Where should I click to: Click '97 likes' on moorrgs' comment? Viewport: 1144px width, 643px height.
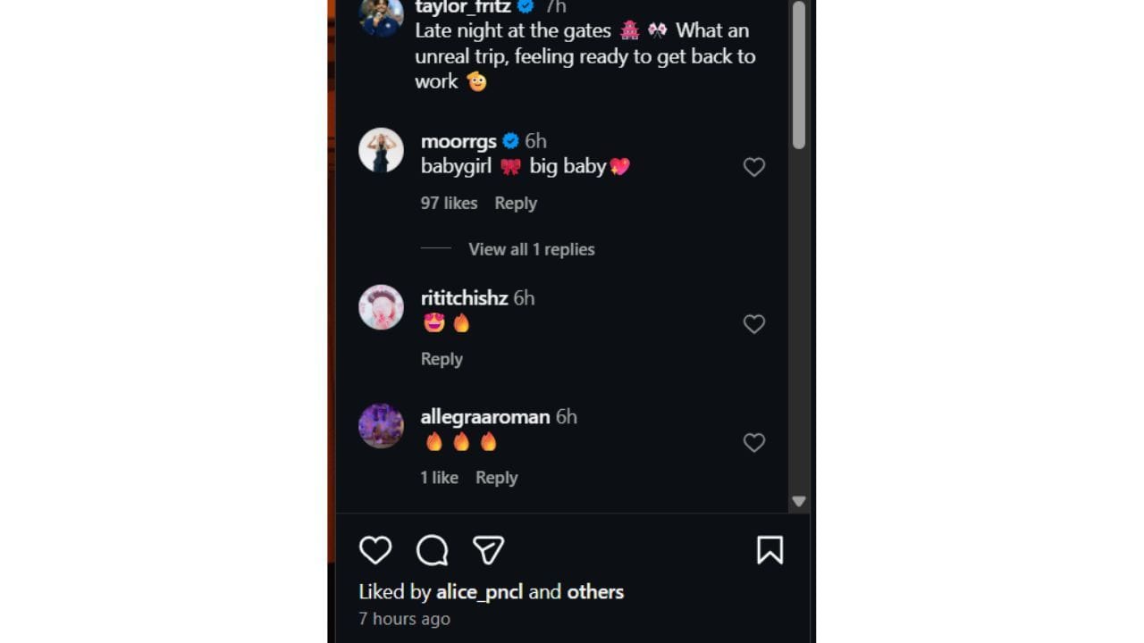coord(448,203)
